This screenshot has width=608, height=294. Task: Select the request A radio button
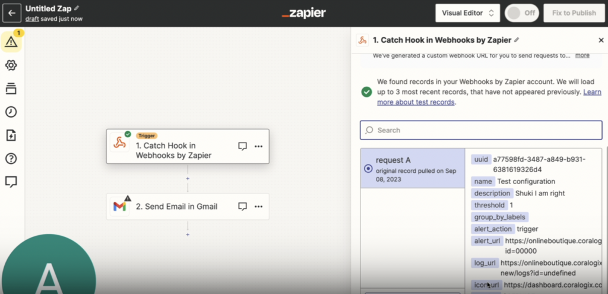click(368, 169)
